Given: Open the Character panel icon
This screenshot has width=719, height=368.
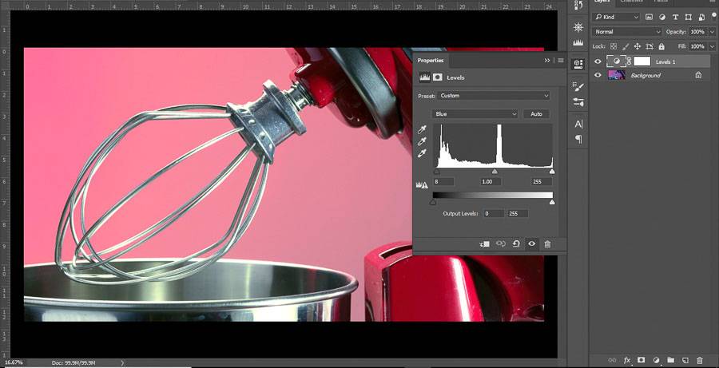Looking at the screenshot, I should [x=579, y=124].
